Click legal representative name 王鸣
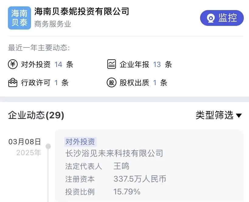The image size is (249, 202). pyautogui.click(x=121, y=166)
